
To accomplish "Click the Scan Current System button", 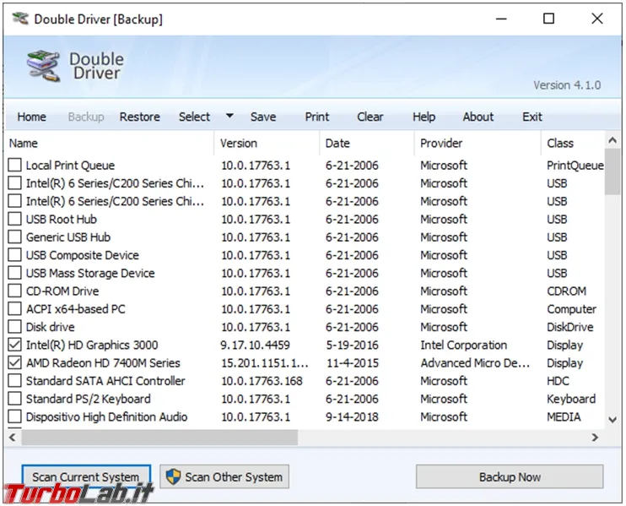I will [x=86, y=476].
